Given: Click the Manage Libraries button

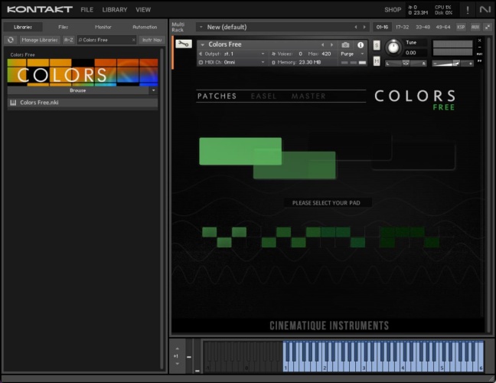Looking at the screenshot, I should 40,39.
